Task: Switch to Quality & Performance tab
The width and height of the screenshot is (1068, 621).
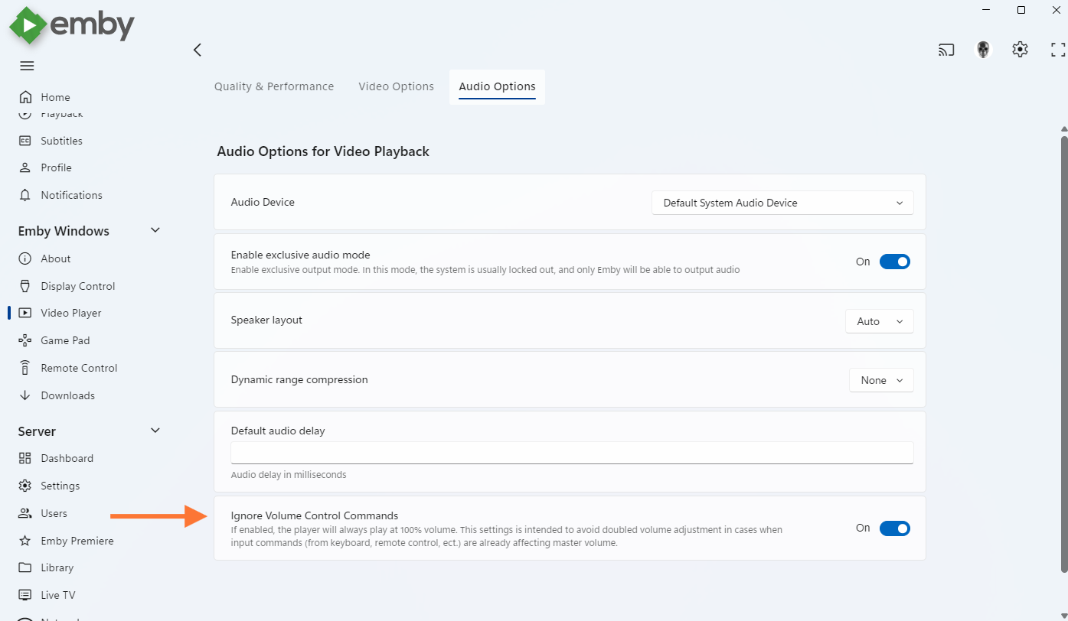Action: click(x=274, y=86)
